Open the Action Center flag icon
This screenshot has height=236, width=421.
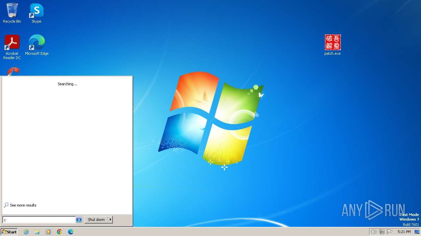pyautogui.click(x=390, y=232)
